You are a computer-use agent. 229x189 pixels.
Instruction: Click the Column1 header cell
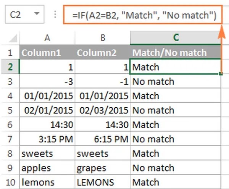[x=47, y=52]
